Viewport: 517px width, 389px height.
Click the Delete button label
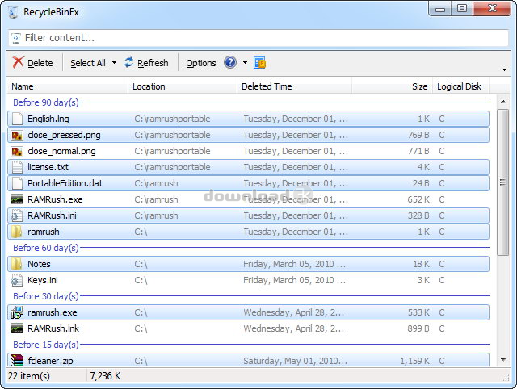(40, 63)
